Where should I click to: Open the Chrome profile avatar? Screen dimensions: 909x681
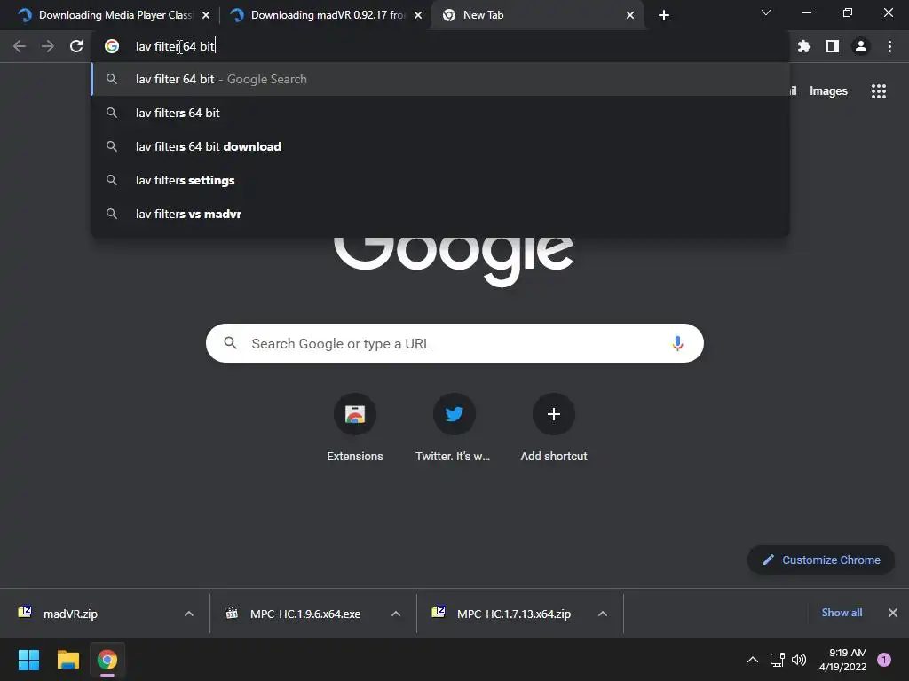pos(861,46)
